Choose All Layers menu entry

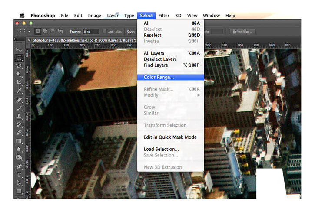point(171,53)
